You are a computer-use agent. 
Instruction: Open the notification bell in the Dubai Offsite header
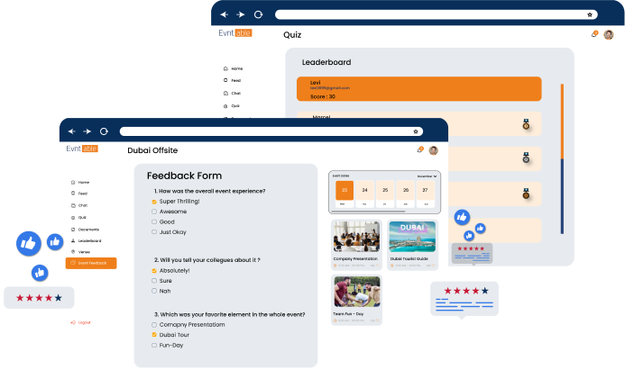[420, 149]
